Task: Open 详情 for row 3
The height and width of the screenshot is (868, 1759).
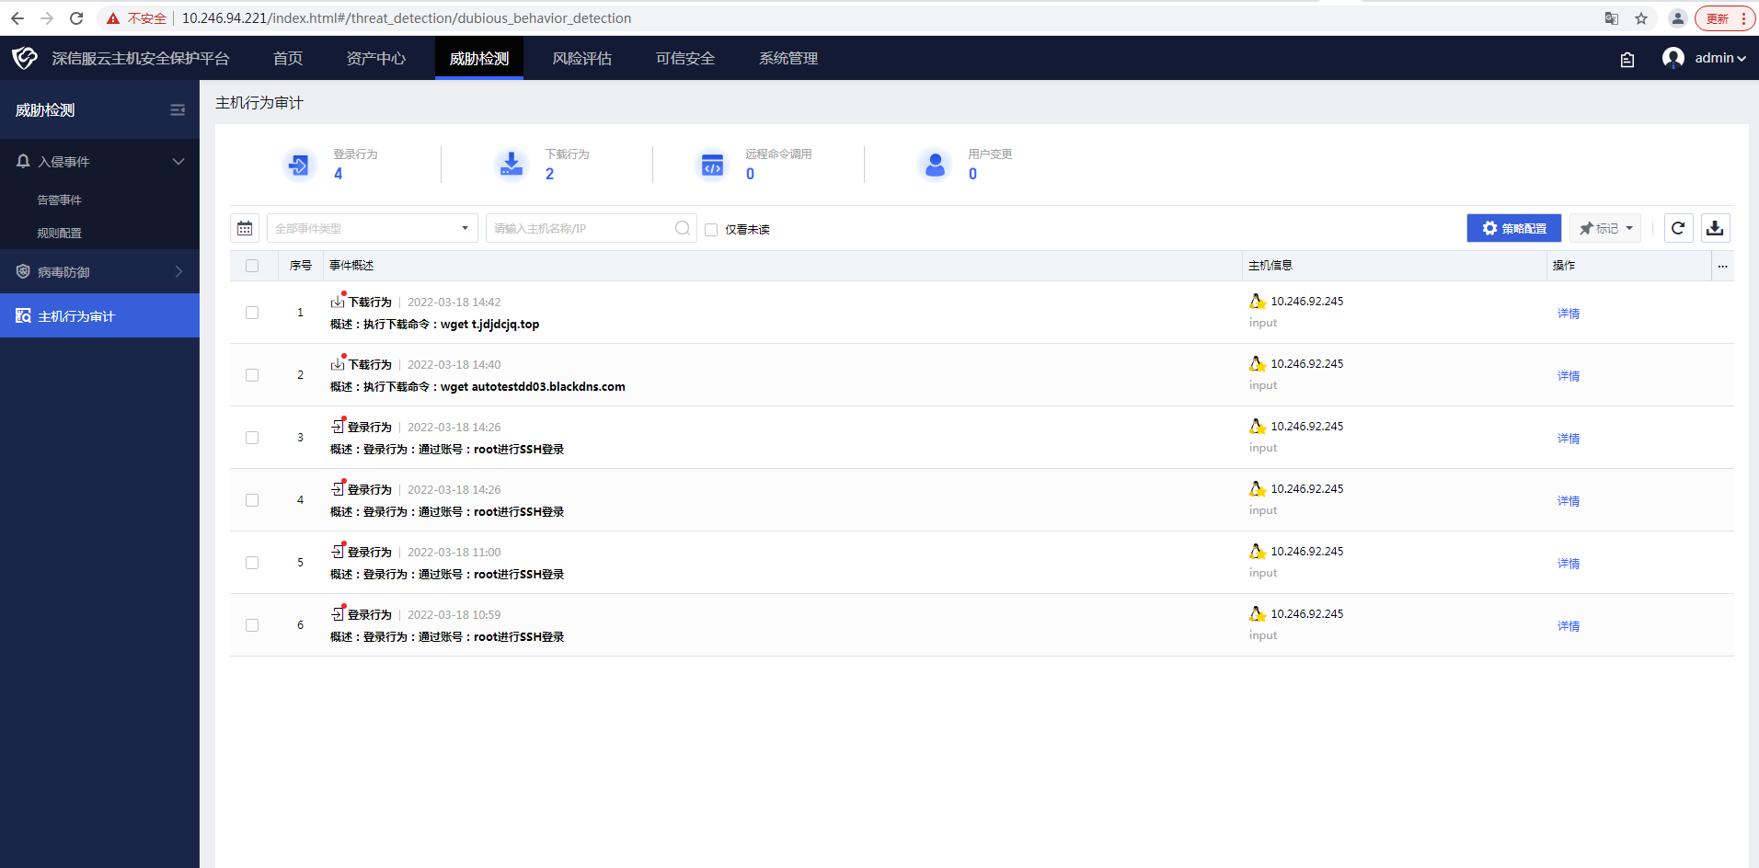Action: click(1569, 439)
